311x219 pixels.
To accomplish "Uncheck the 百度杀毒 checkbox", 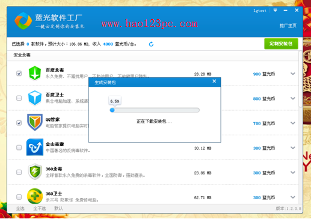I will [x=19, y=73].
